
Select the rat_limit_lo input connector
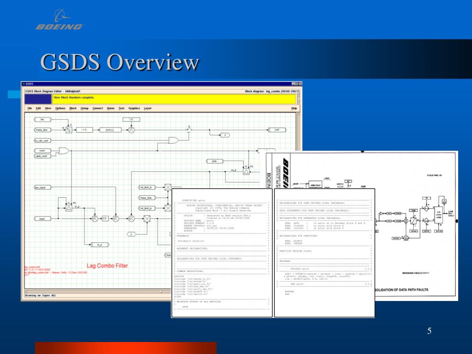147,208
